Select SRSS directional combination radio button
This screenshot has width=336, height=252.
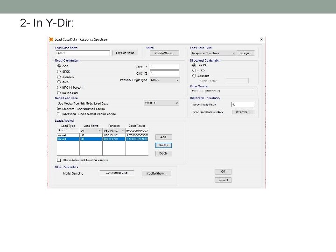coord(194,65)
